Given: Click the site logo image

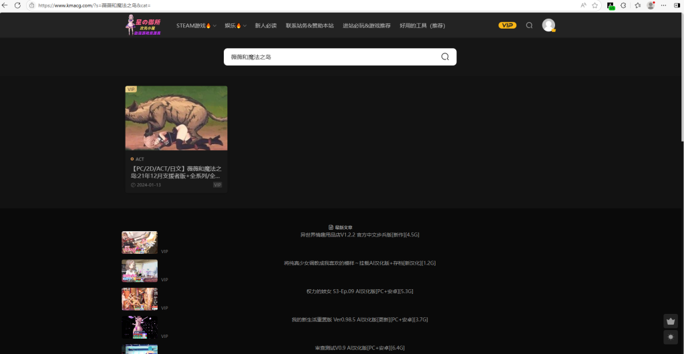Looking at the screenshot, I should pos(143,25).
